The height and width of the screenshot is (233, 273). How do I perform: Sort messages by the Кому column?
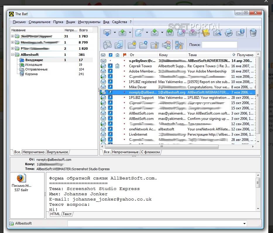point(172,55)
